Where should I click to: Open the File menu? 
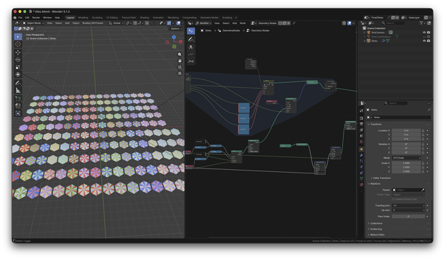tap(20, 18)
